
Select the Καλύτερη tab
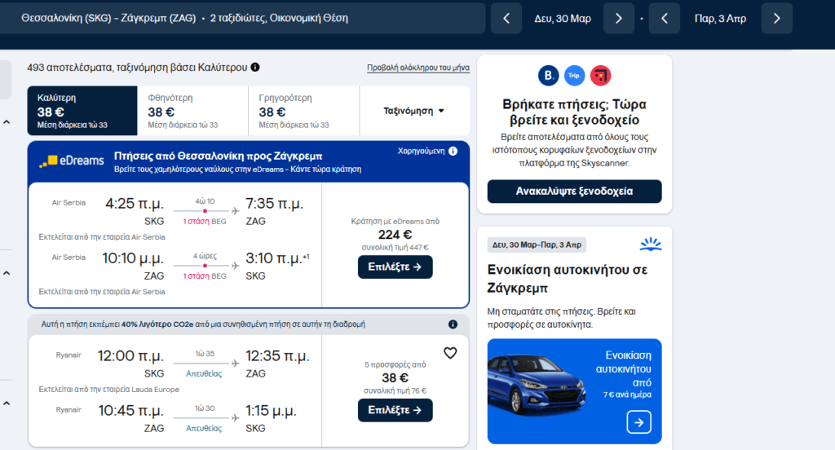click(x=82, y=111)
